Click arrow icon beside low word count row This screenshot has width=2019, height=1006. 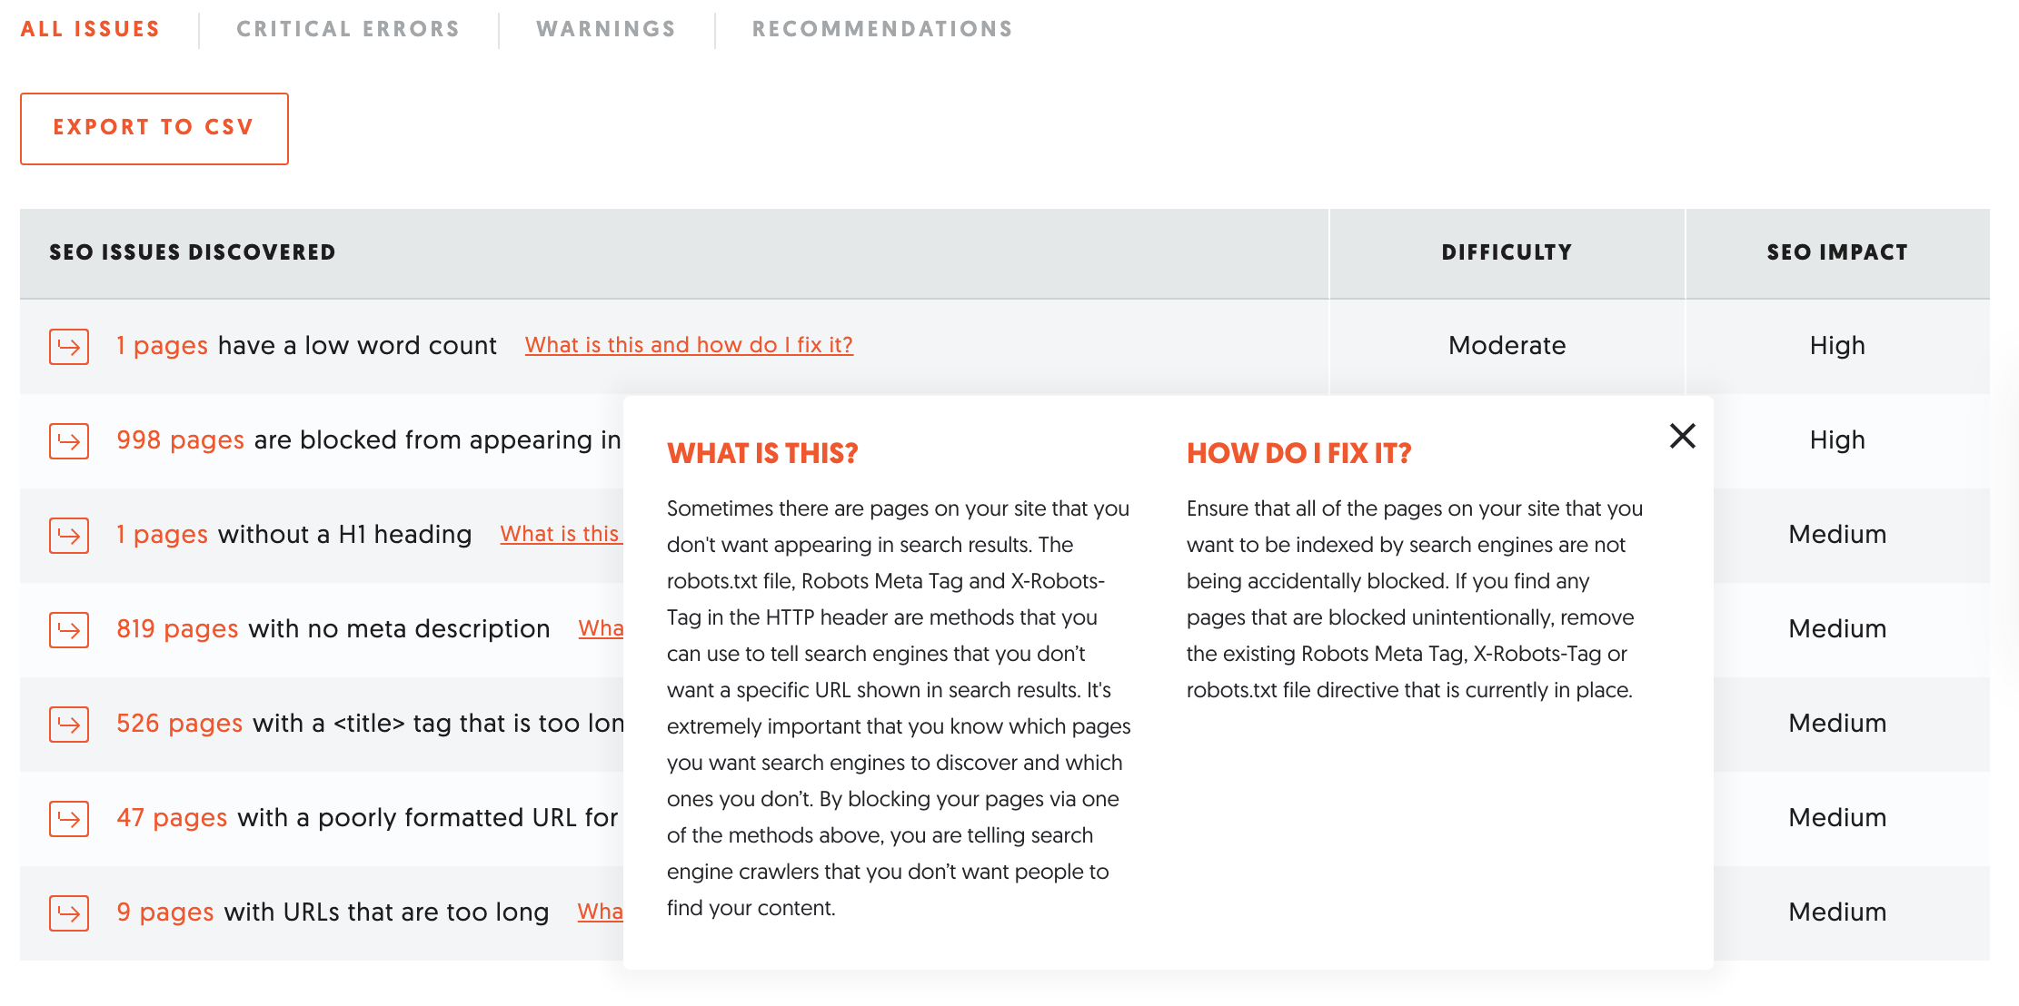(x=69, y=347)
